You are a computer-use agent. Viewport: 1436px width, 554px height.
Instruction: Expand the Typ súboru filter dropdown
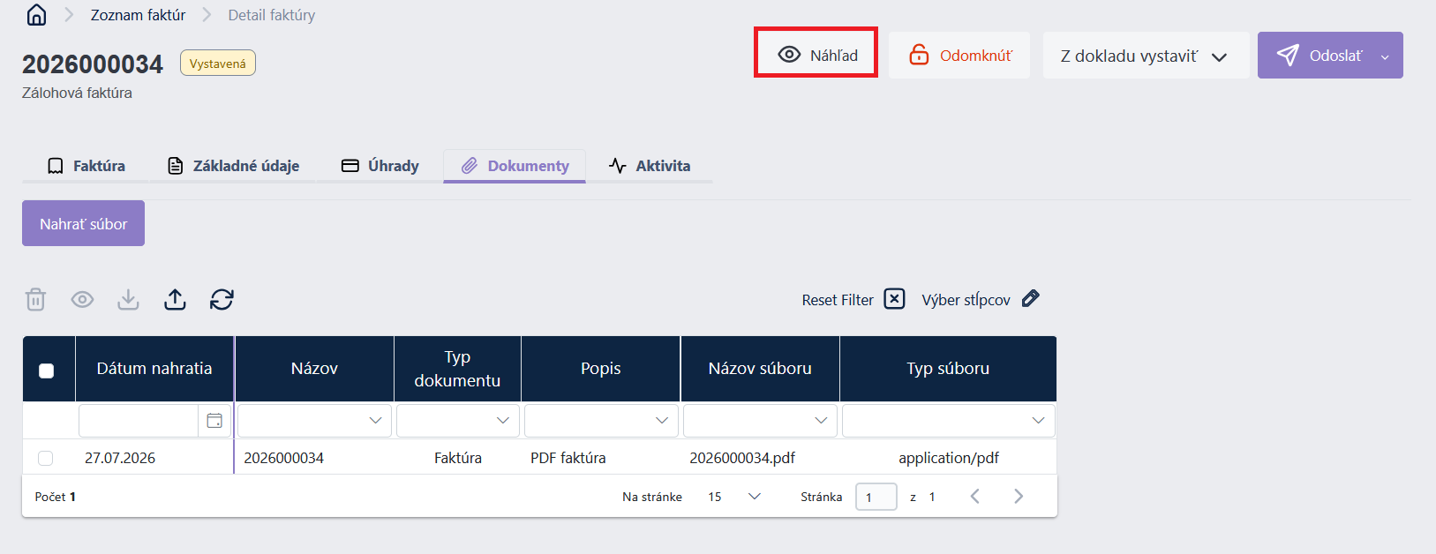coord(1038,421)
